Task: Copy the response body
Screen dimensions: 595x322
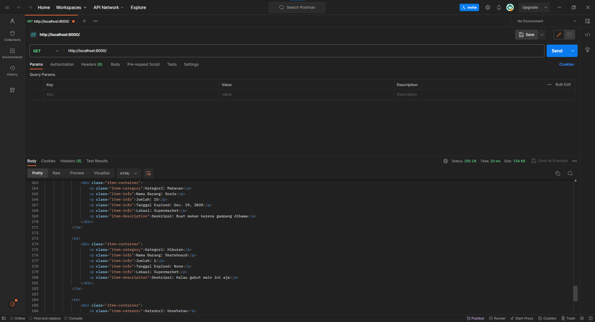Action: (558, 173)
